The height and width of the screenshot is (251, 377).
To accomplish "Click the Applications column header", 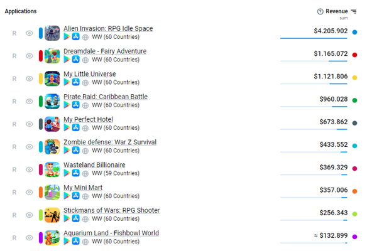I will [21, 11].
